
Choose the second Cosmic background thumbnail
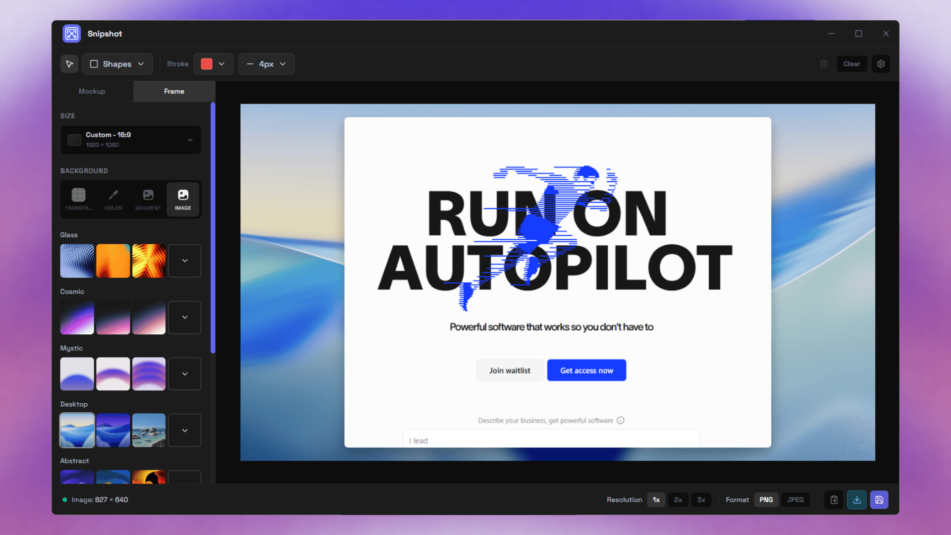pos(113,318)
